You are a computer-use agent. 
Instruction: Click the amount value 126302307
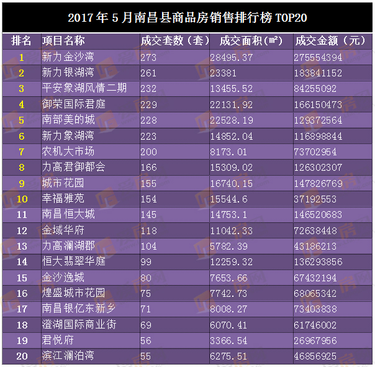[318, 168]
